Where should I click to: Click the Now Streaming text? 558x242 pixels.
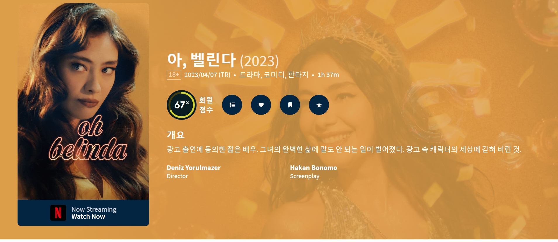pyautogui.click(x=94, y=209)
